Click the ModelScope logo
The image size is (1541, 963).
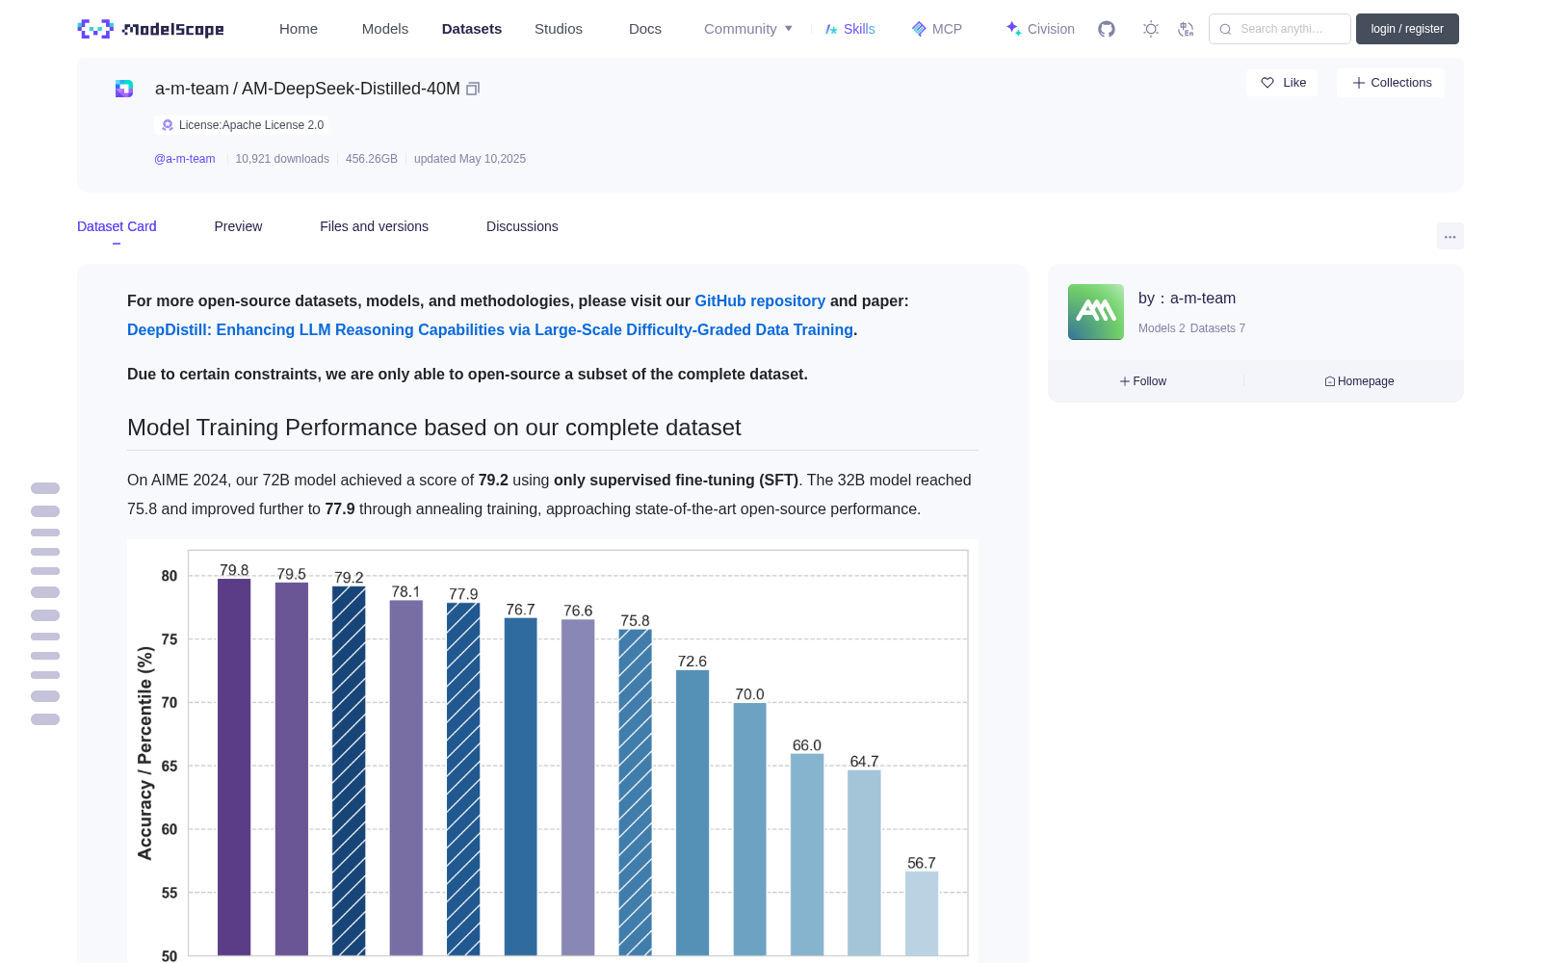tap(151, 29)
